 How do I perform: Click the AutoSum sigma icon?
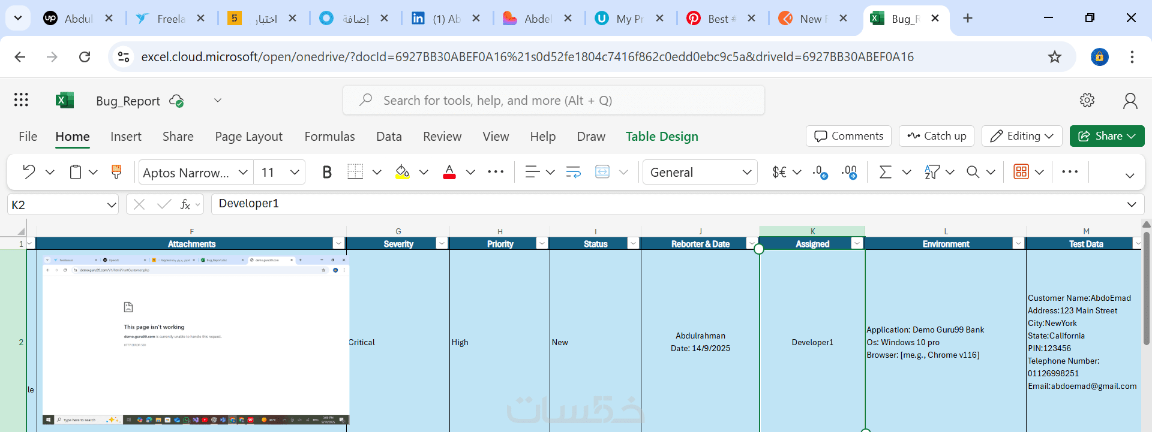pos(885,173)
